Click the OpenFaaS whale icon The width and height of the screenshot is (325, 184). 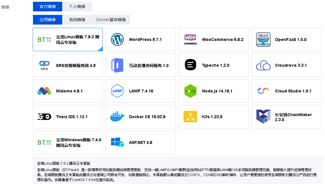263,39
